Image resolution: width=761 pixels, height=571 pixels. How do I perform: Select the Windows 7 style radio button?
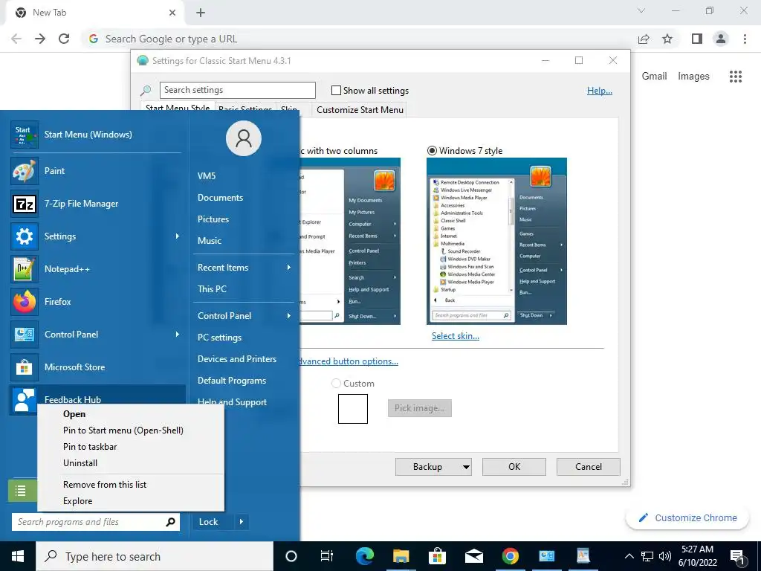[x=432, y=150]
